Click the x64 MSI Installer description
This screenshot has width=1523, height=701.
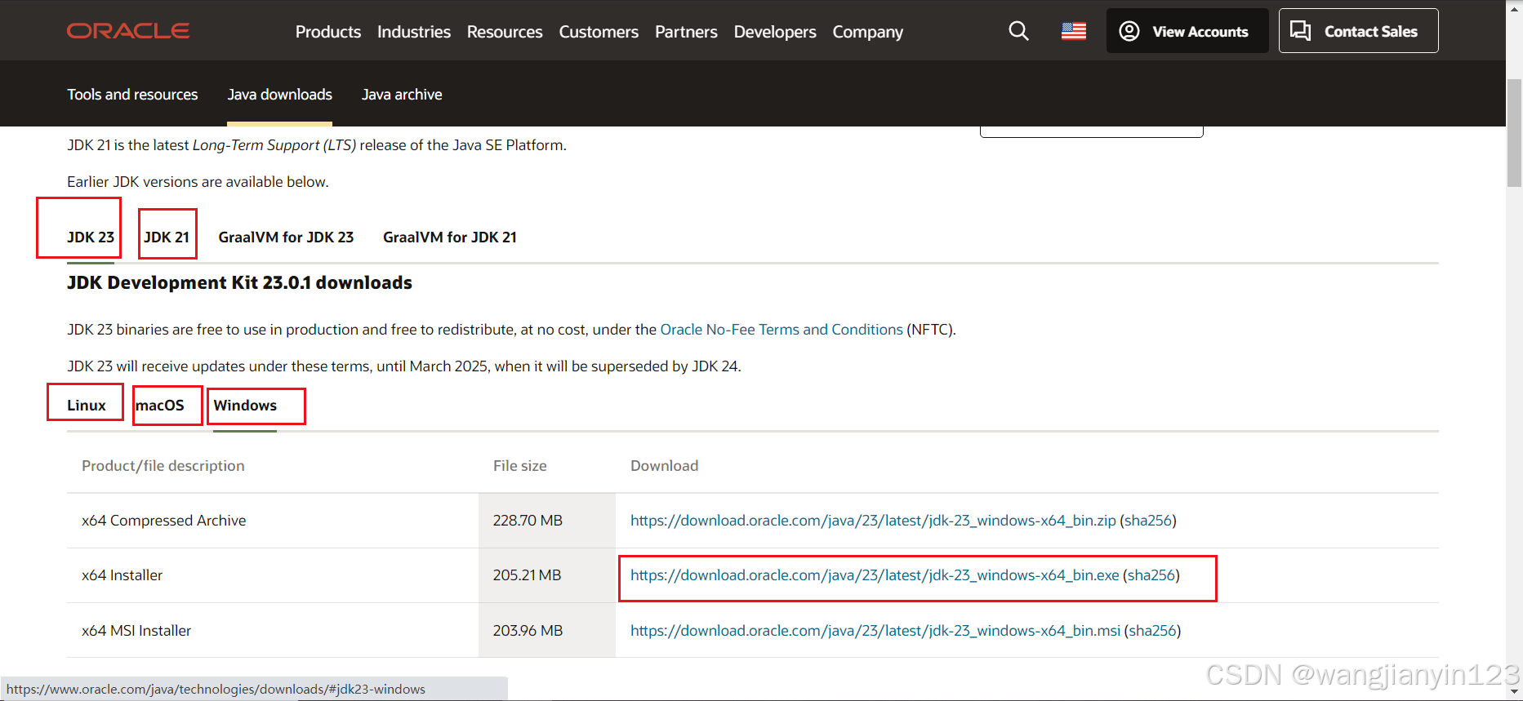[136, 631]
